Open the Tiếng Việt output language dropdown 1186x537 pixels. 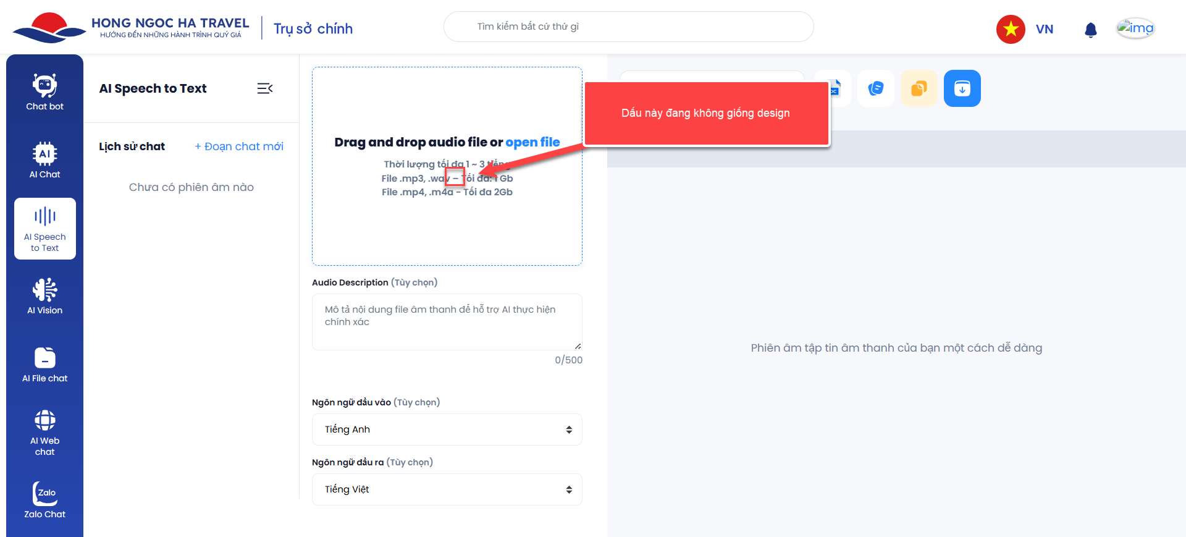(x=447, y=489)
